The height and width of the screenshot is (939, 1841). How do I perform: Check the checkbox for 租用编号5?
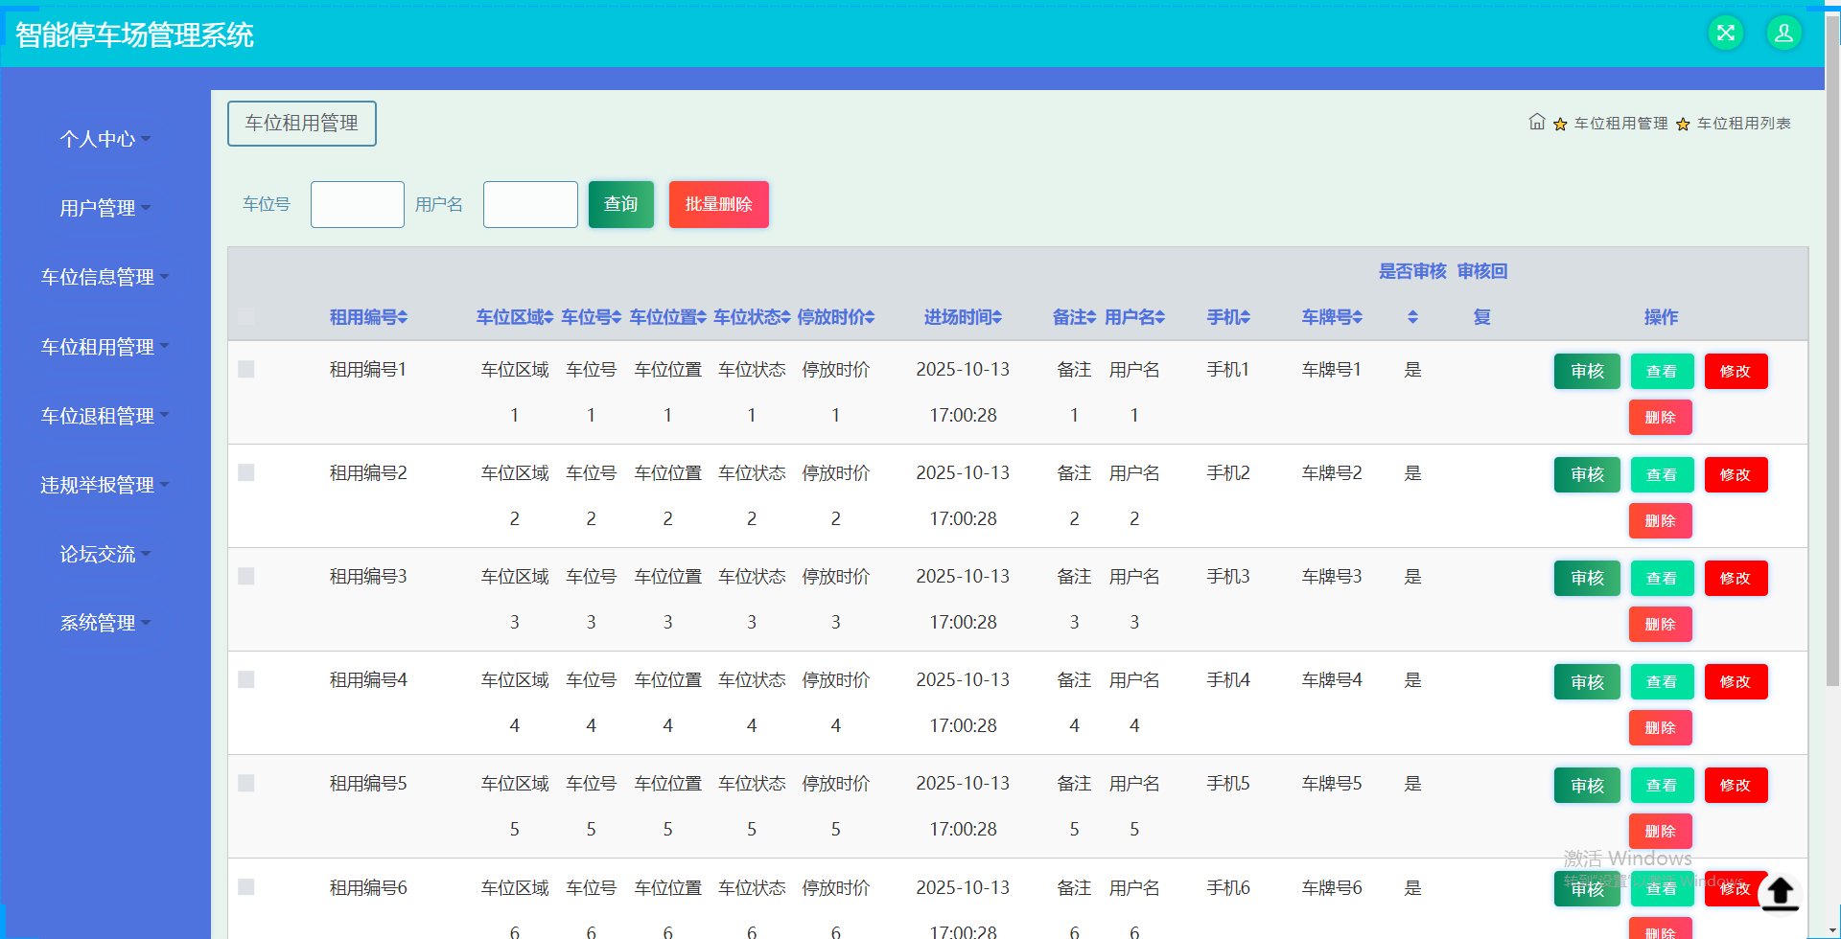tap(245, 783)
